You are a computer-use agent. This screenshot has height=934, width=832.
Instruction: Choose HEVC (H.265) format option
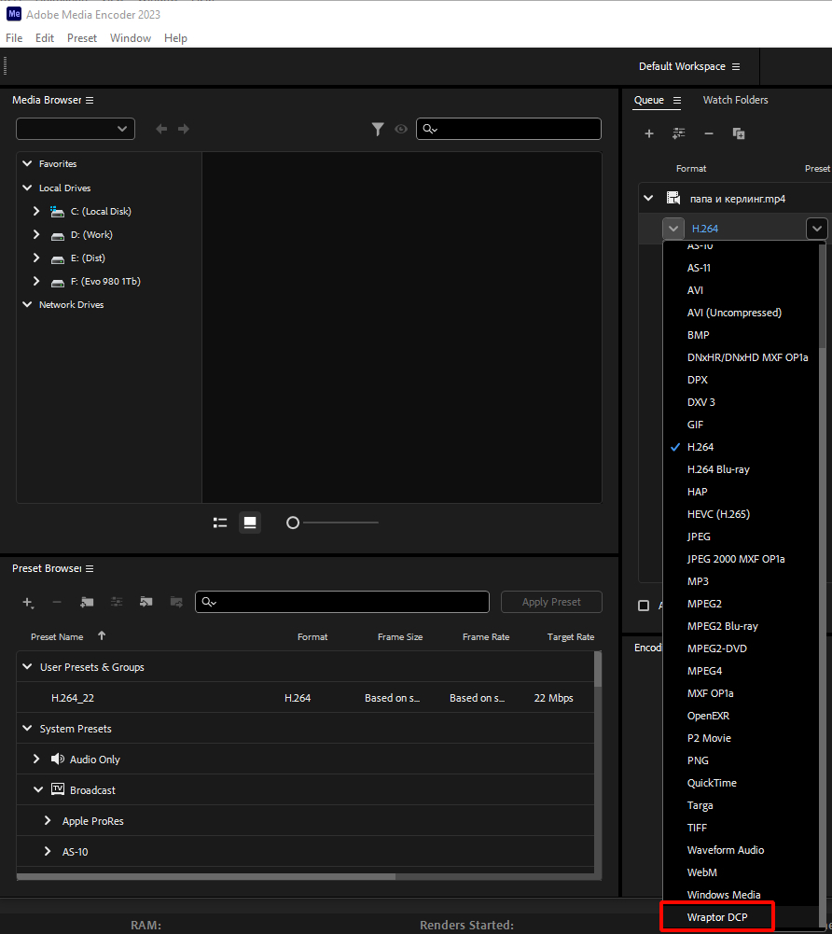pos(718,514)
